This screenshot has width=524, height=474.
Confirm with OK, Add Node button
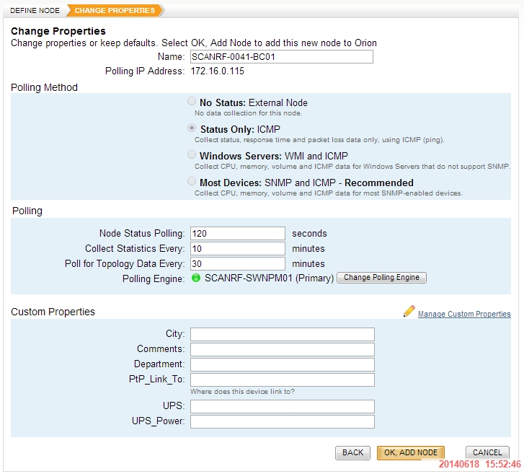[411, 453]
